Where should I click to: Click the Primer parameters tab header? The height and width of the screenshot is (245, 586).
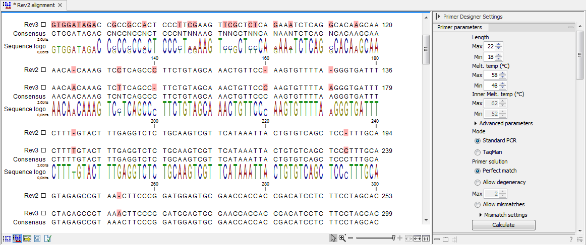point(459,27)
